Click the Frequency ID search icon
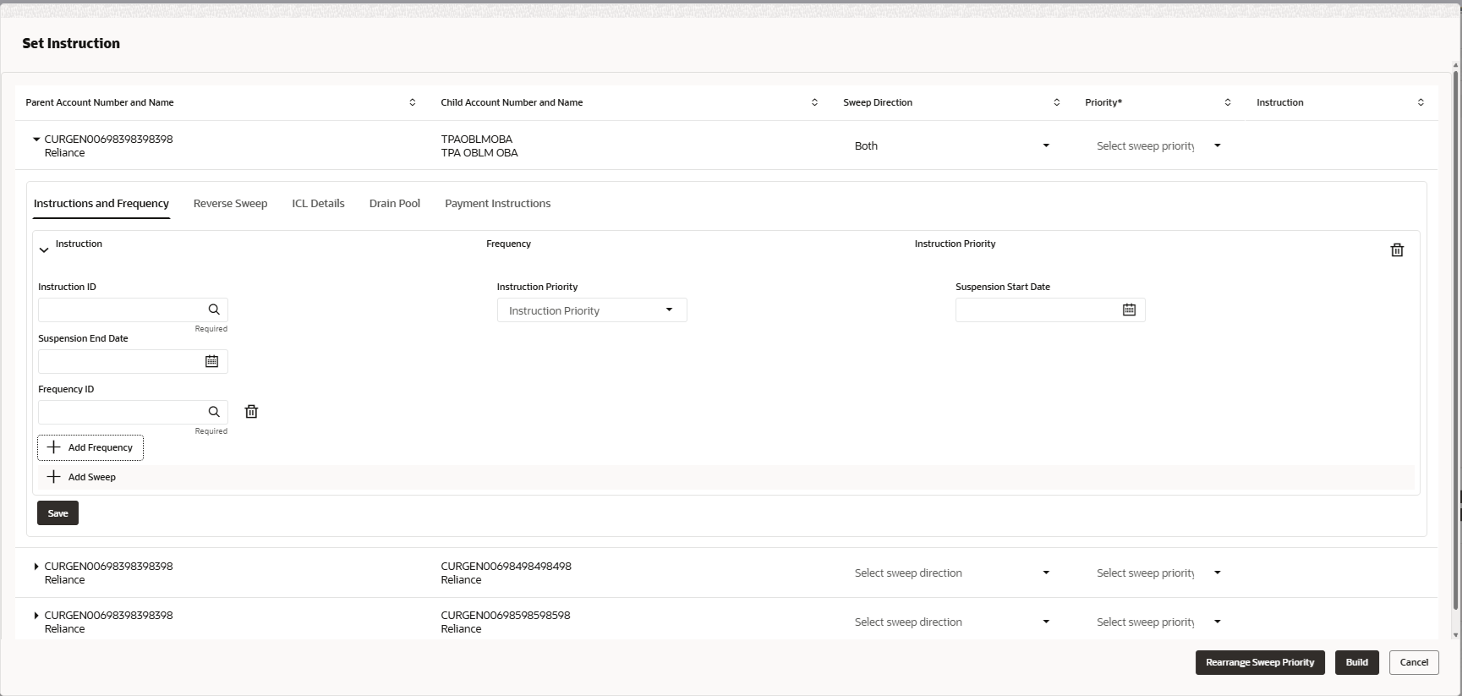Viewport: 1462px width, 696px height. tap(214, 412)
